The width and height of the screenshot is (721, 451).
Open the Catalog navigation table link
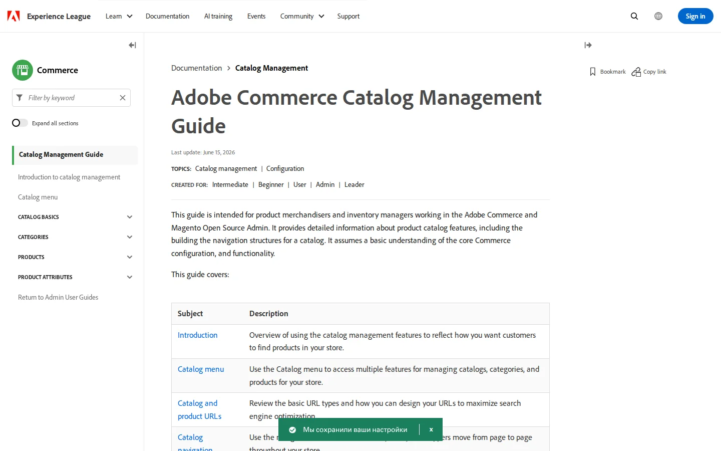tap(195, 443)
